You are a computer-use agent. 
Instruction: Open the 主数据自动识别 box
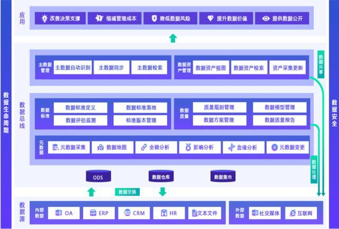coord(73,68)
